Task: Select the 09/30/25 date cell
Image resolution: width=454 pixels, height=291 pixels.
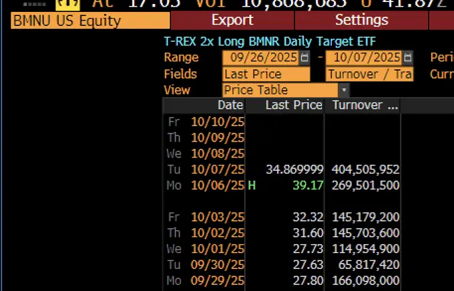Action: 218,265
